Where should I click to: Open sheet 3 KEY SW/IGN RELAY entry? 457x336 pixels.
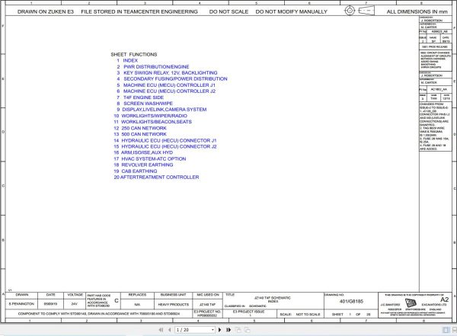[167, 73]
